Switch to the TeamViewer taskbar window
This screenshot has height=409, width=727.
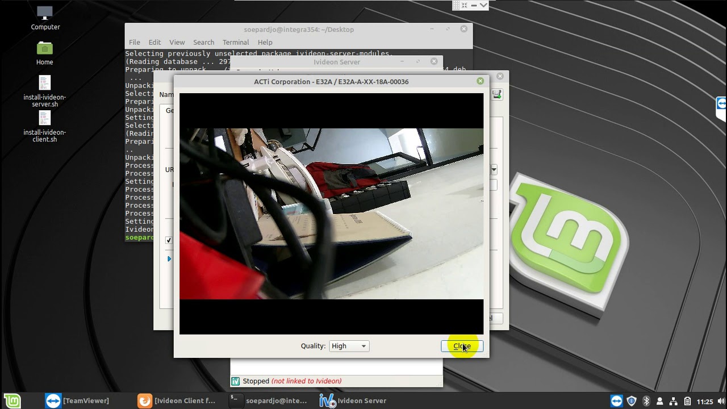pos(77,400)
